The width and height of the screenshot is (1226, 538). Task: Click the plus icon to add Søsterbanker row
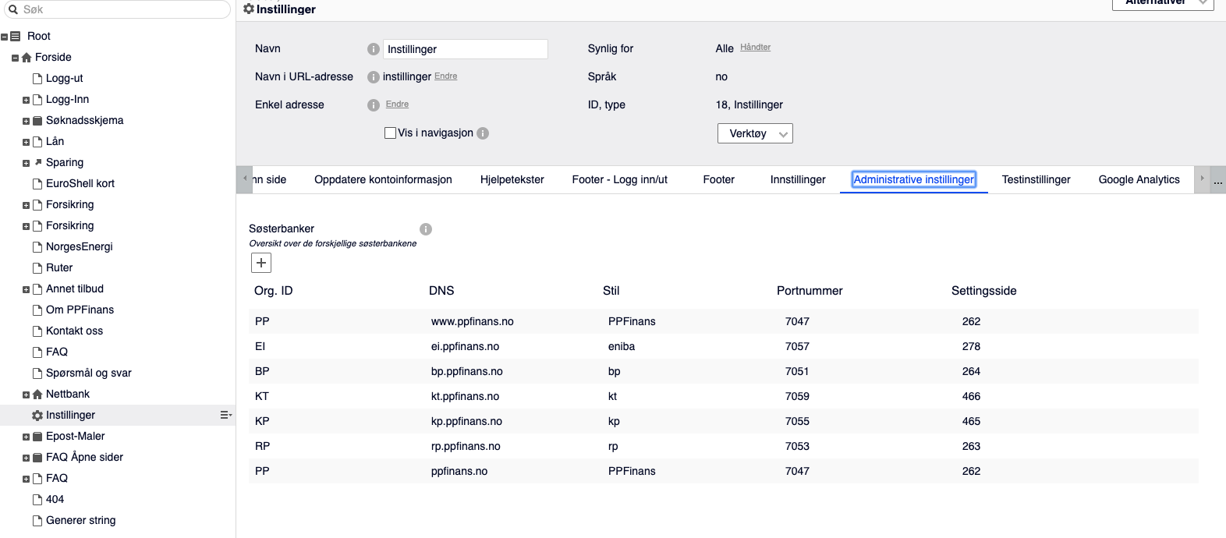tap(261, 263)
